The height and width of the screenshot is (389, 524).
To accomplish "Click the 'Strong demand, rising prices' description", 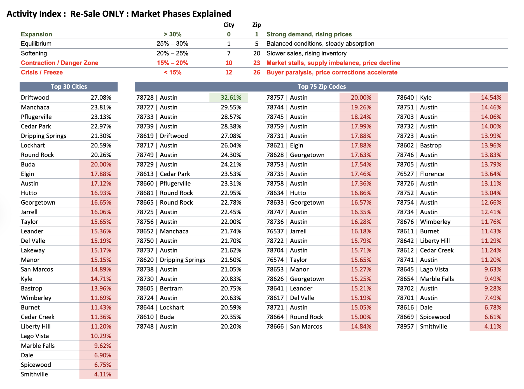I will point(309,34).
